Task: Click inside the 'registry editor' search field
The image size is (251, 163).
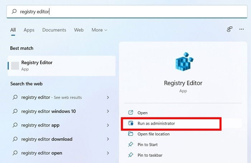Action: point(127,12)
